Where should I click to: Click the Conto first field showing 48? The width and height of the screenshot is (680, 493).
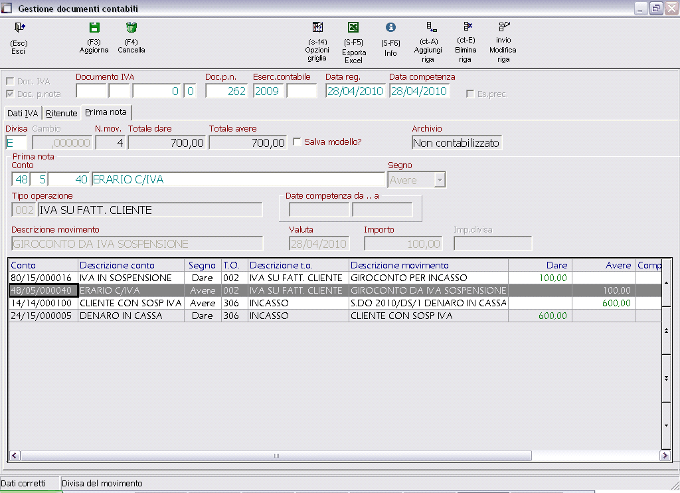pos(21,179)
